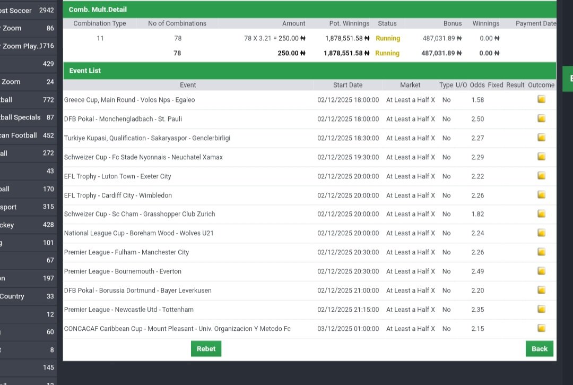
Task: Select outcome icon for Fulham - Manchester City
Action: click(x=541, y=252)
